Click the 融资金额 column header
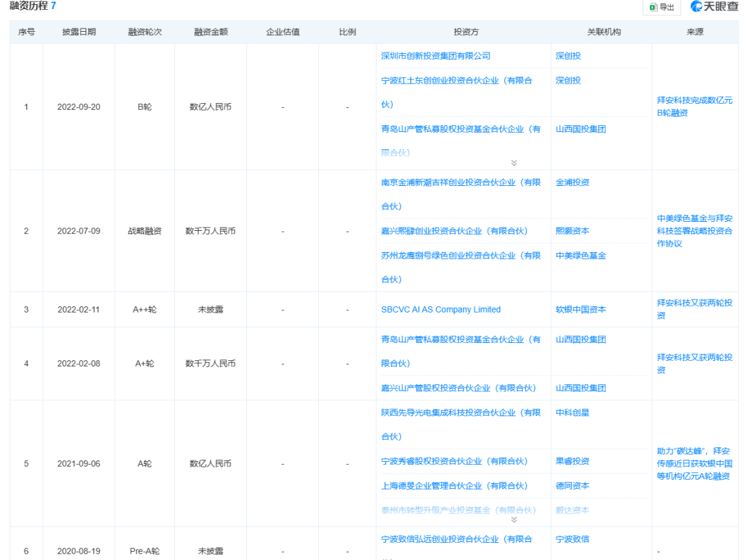Image resolution: width=747 pixels, height=560 pixels. click(x=210, y=32)
